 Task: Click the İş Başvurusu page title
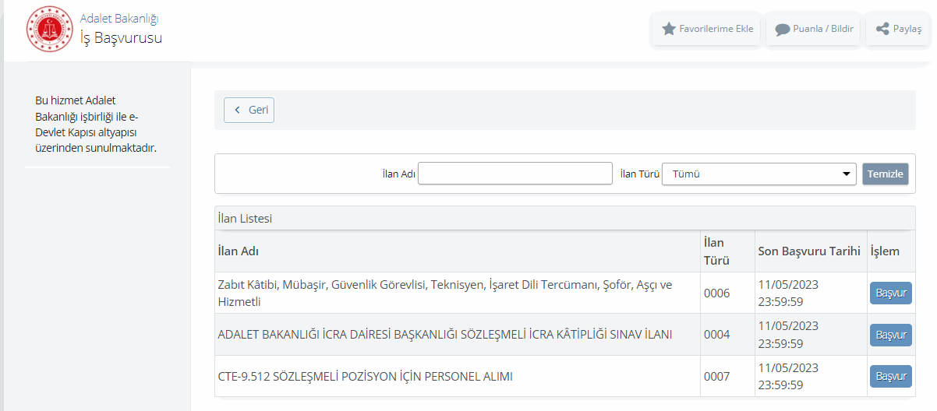[121, 37]
